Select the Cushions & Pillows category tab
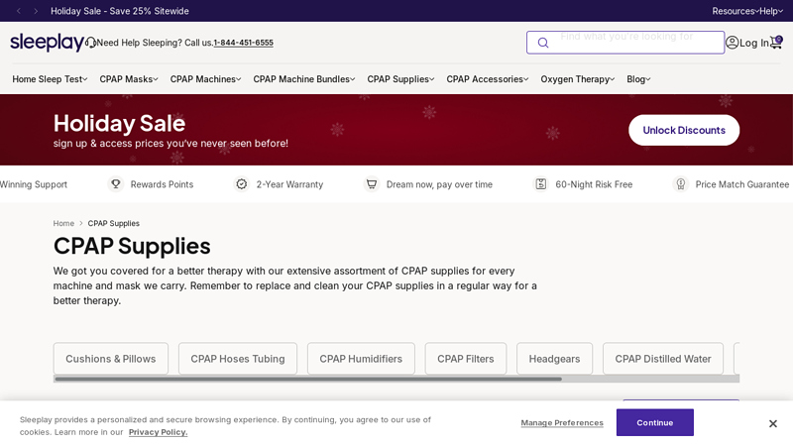The height and width of the screenshot is (446, 793). click(111, 359)
